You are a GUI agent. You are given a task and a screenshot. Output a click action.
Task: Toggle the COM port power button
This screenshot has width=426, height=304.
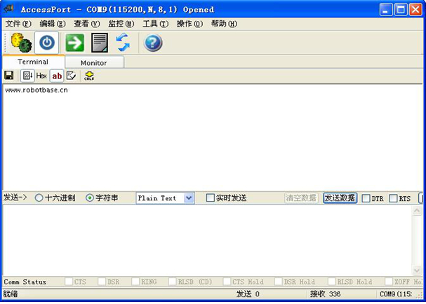pyautogui.click(x=47, y=43)
